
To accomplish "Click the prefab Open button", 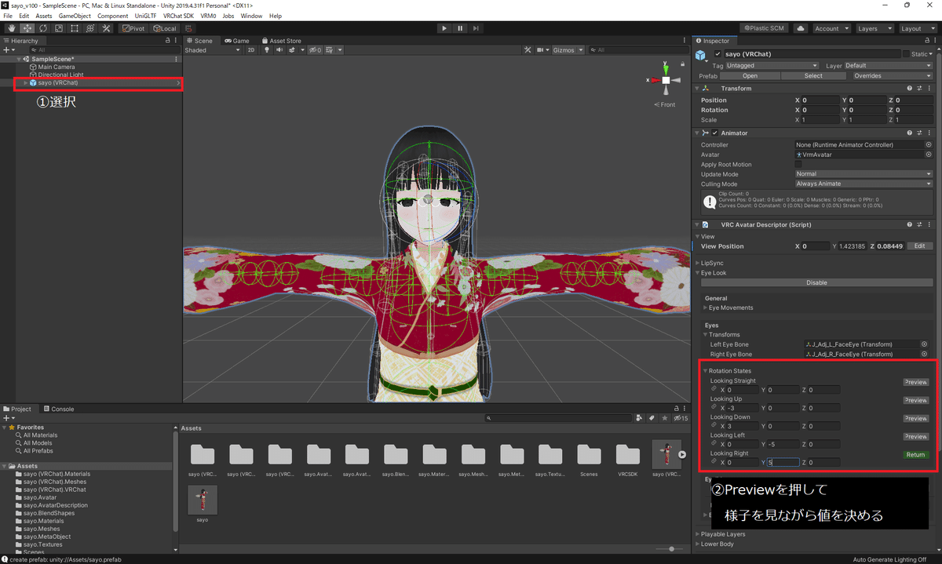I will [750, 76].
